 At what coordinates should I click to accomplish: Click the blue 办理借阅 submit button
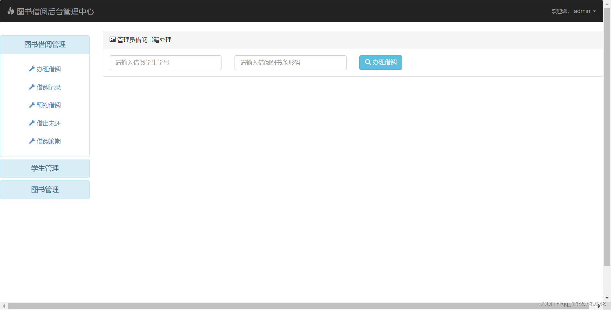[x=381, y=62]
